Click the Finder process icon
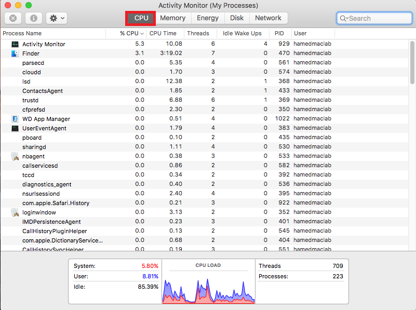 [x=15, y=53]
